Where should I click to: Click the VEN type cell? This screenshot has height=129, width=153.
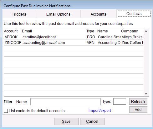pyautogui.click(x=92, y=43)
